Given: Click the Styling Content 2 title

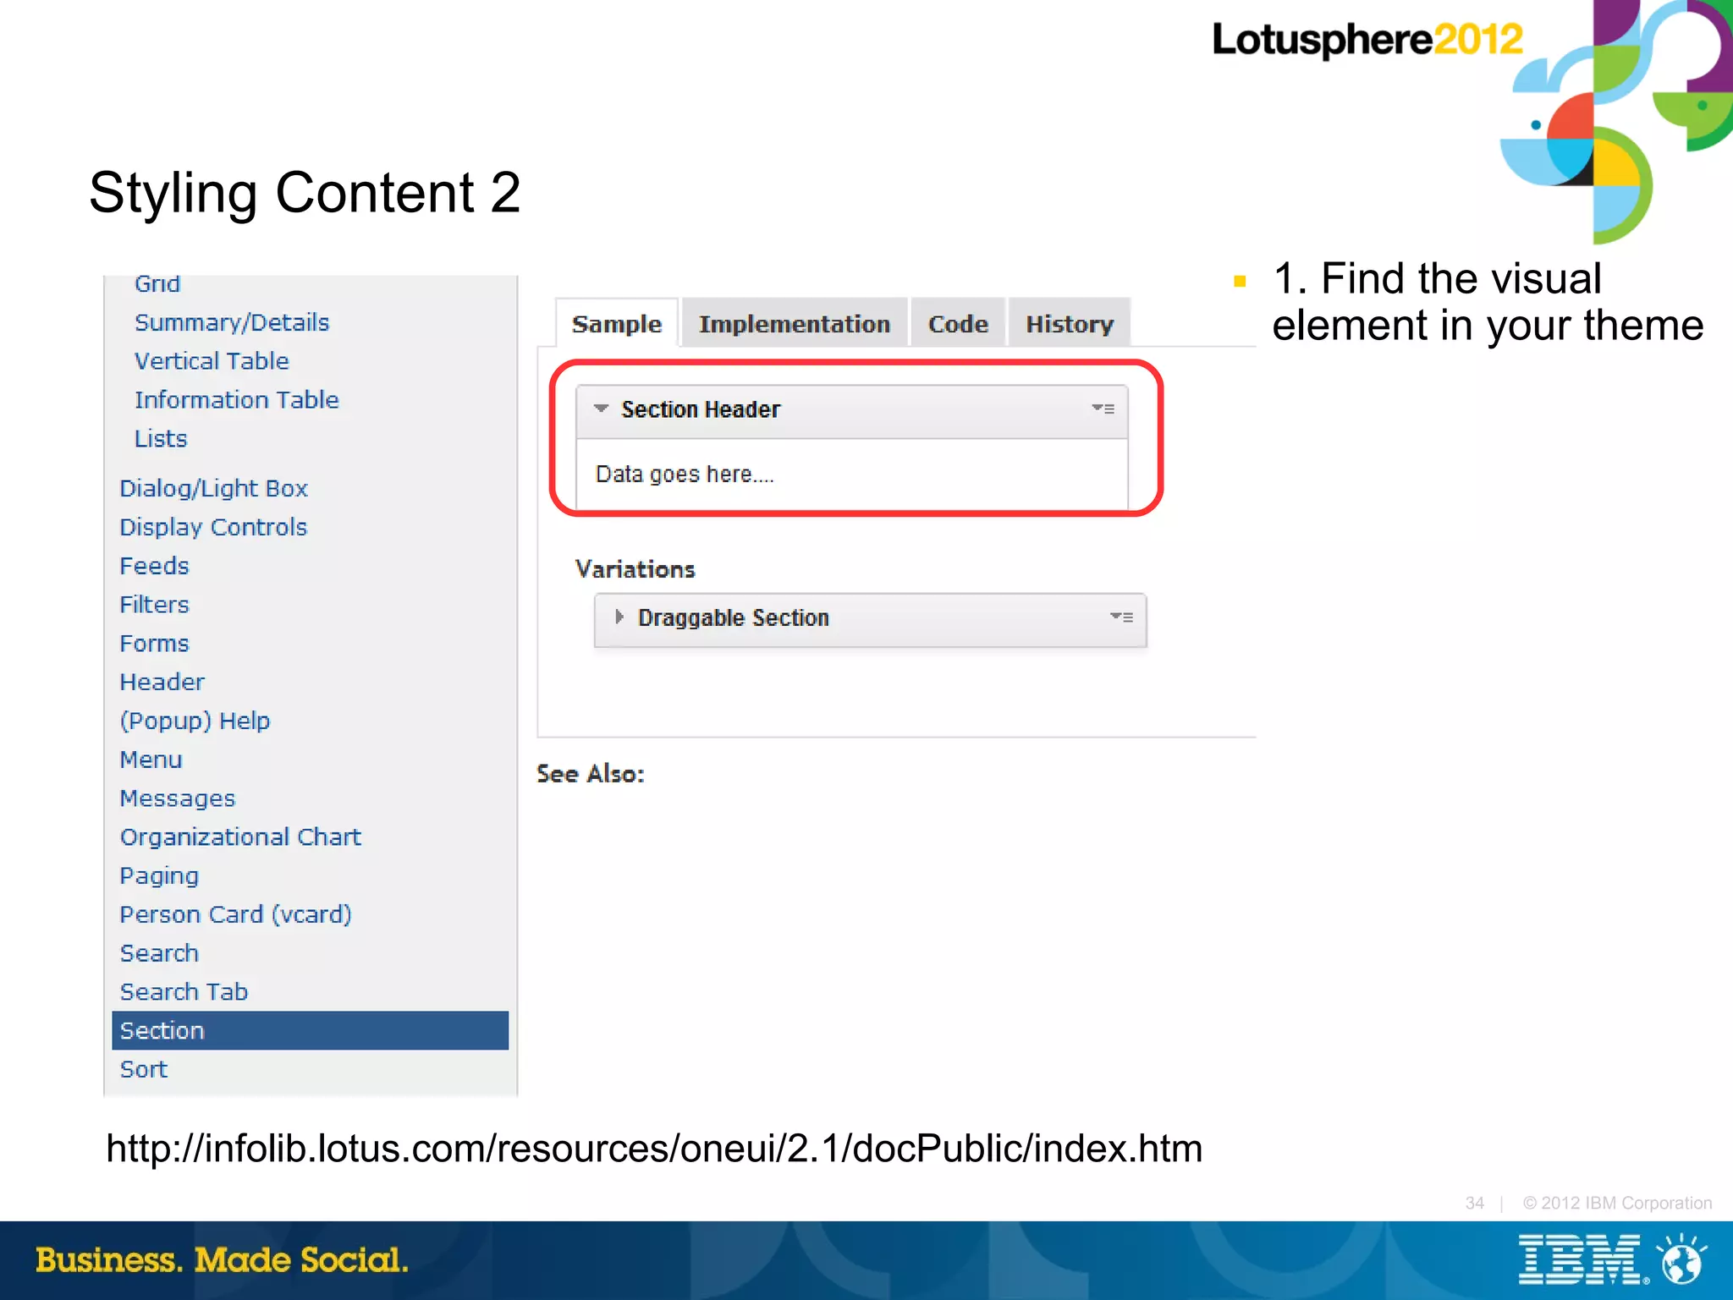Looking at the screenshot, I should tap(305, 193).
